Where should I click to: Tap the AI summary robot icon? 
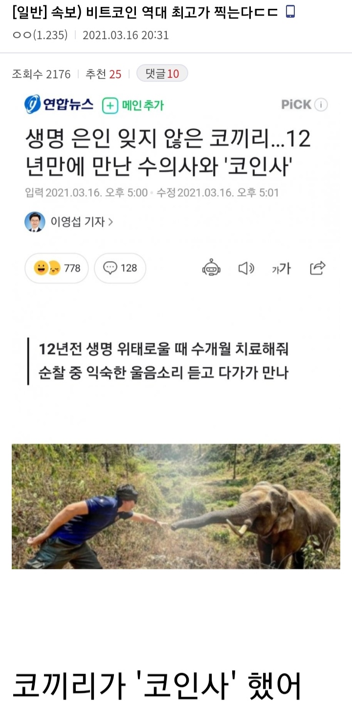pos(211,268)
